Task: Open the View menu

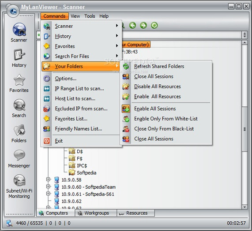Action: point(75,16)
